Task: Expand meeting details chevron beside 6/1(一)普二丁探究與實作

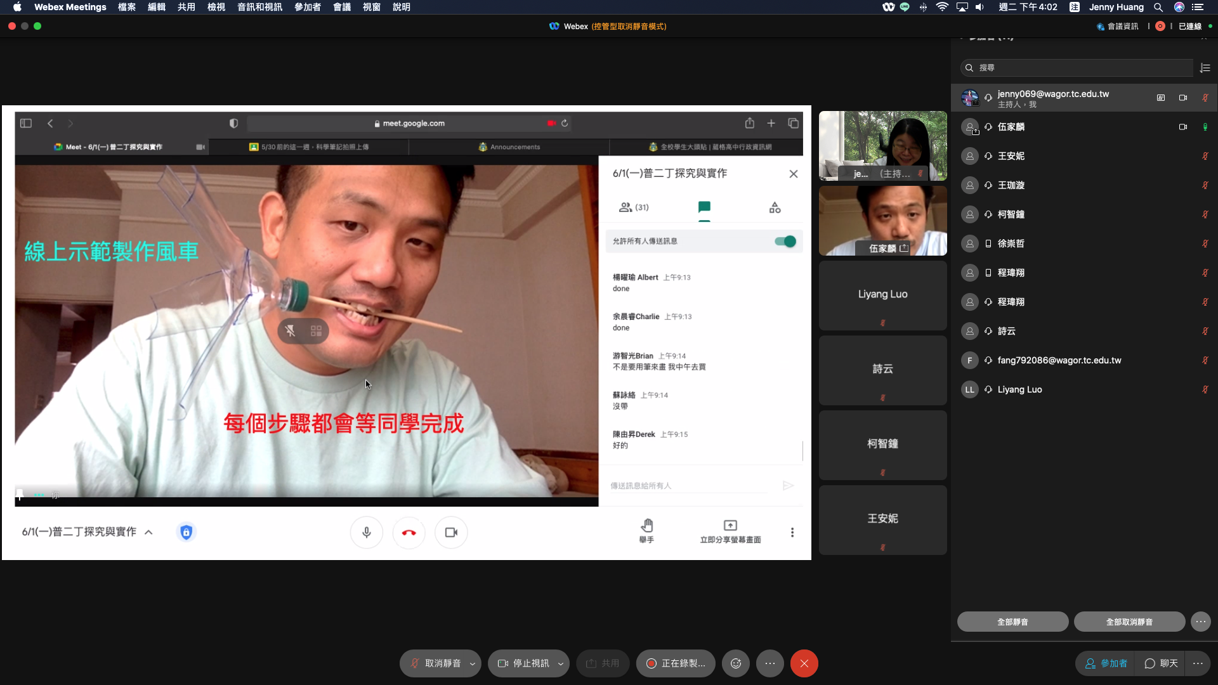Action: (x=148, y=532)
